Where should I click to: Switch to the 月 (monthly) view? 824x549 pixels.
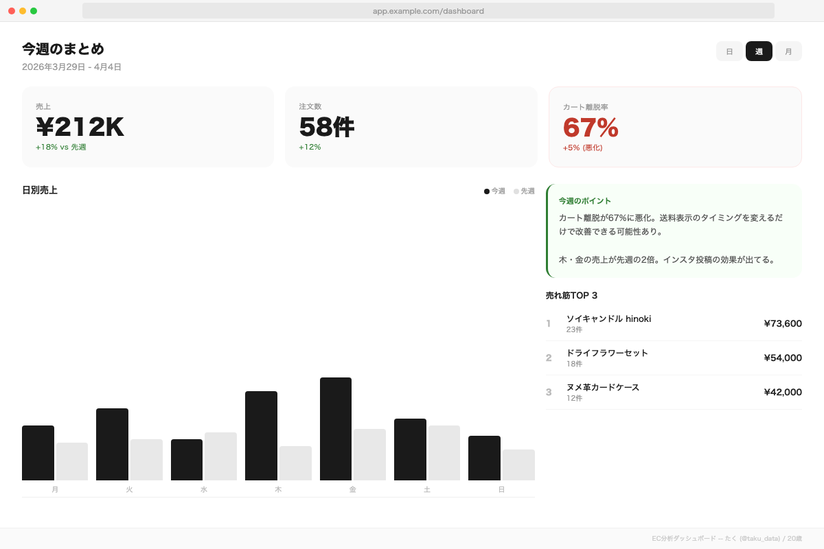pyautogui.click(x=788, y=51)
